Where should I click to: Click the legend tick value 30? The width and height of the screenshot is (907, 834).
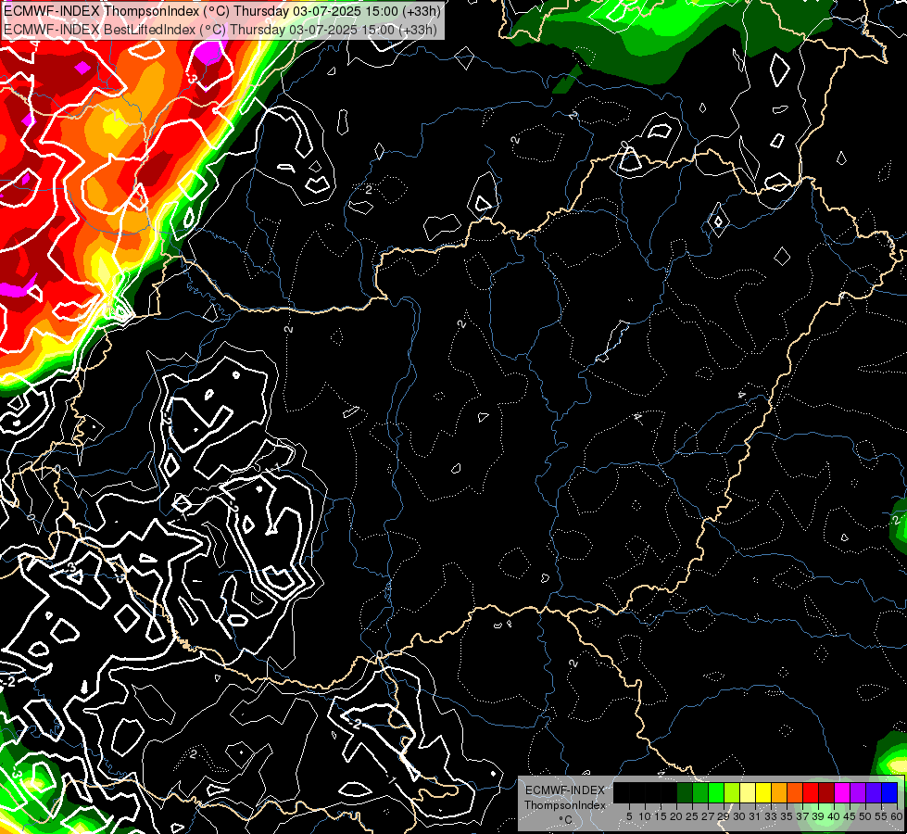click(739, 816)
